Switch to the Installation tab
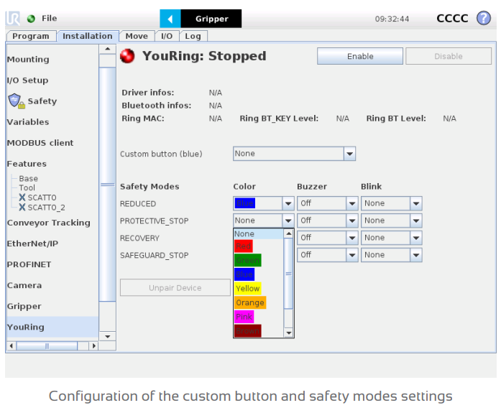This screenshot has width=501, height=413. [x=88, y=36]
